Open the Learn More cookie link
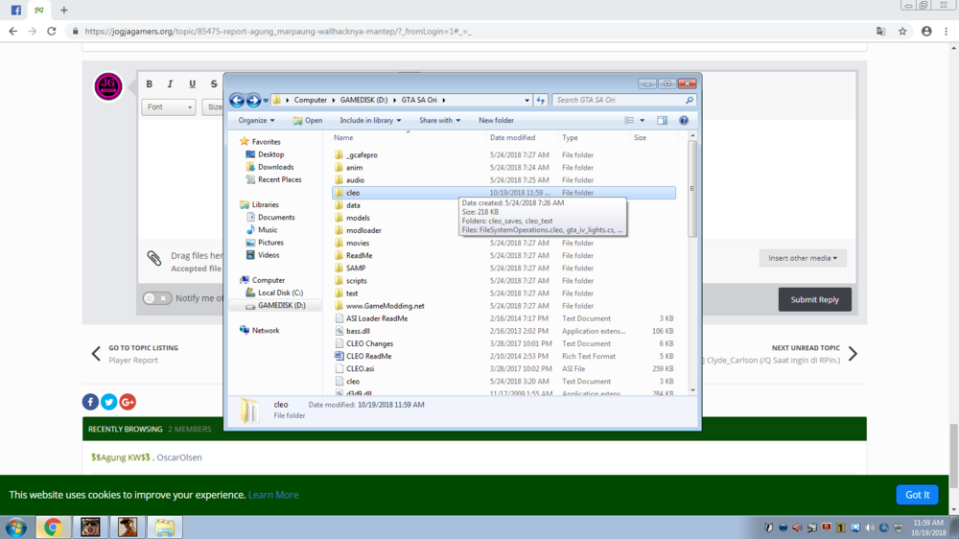 tap(273, 495)
